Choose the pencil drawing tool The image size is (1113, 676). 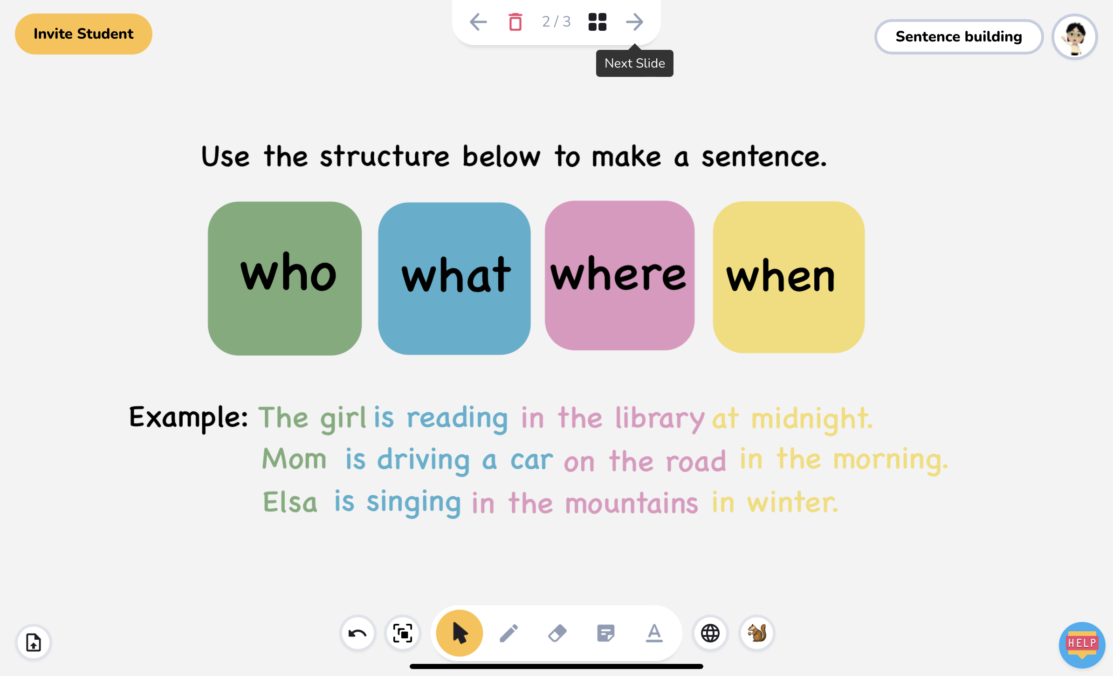click(x=508, y=633)
